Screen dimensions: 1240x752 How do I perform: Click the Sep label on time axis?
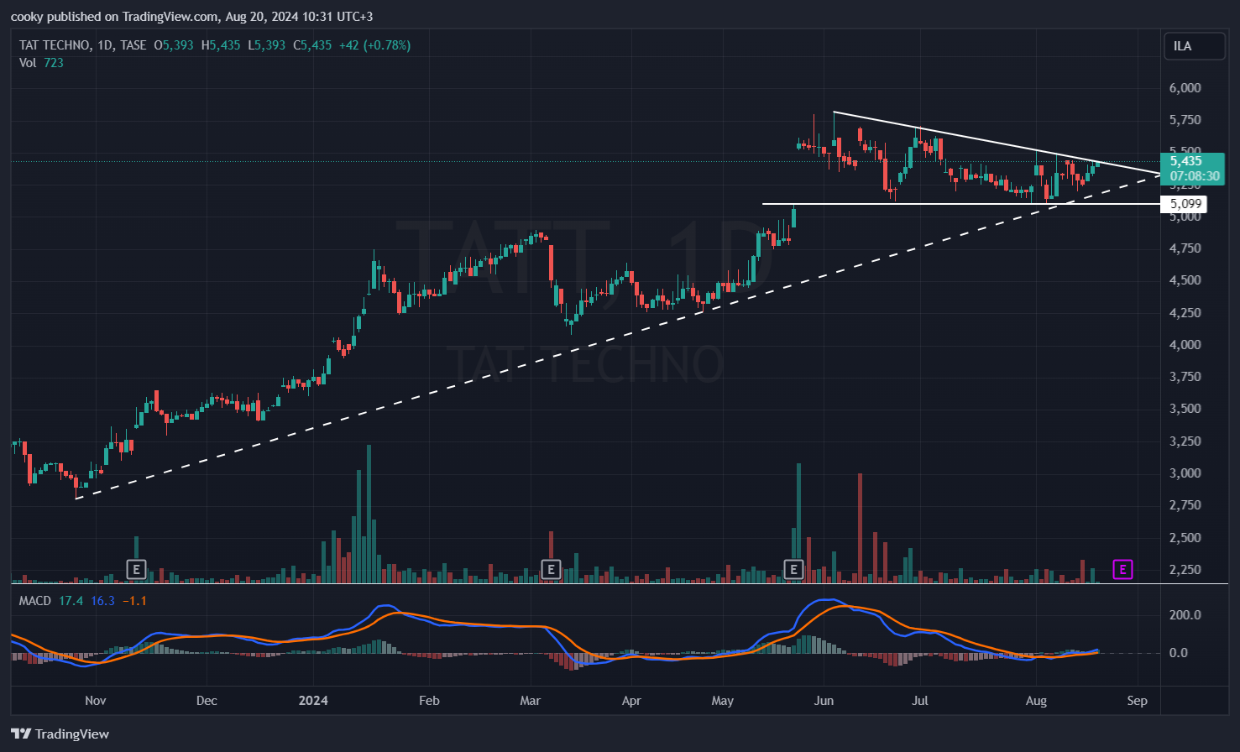point(1137,701)
